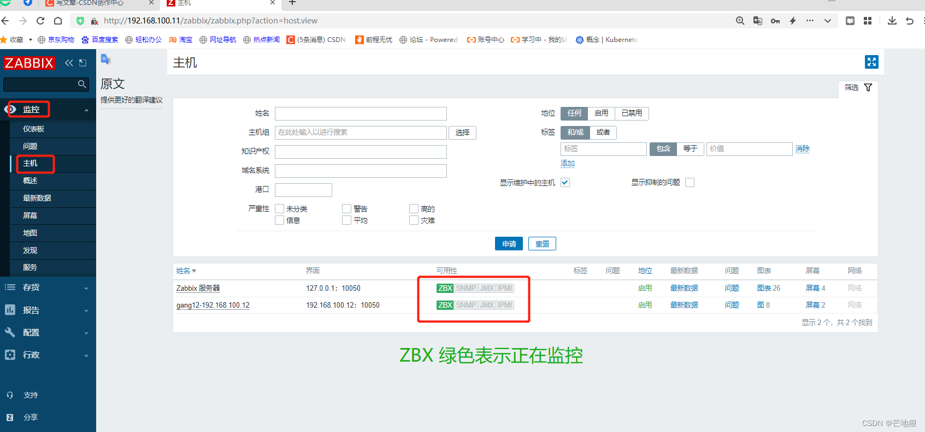Click the Google translate icon

106,59
